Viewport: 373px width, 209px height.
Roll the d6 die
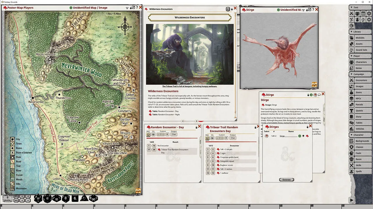pyautogui.click(x=75, y=199)
